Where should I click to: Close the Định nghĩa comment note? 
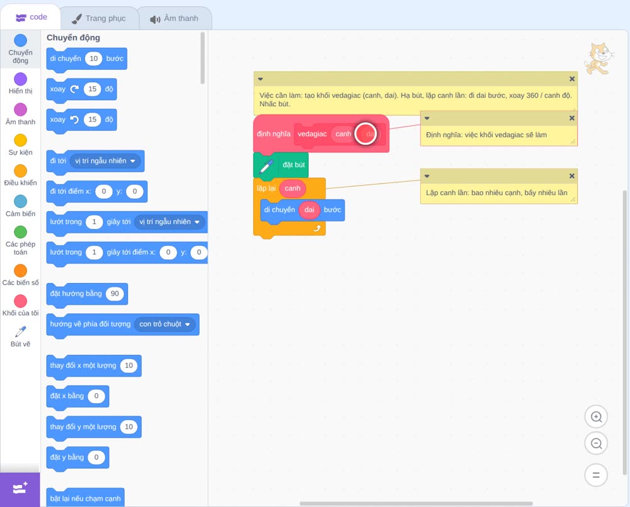pos(572,118)
